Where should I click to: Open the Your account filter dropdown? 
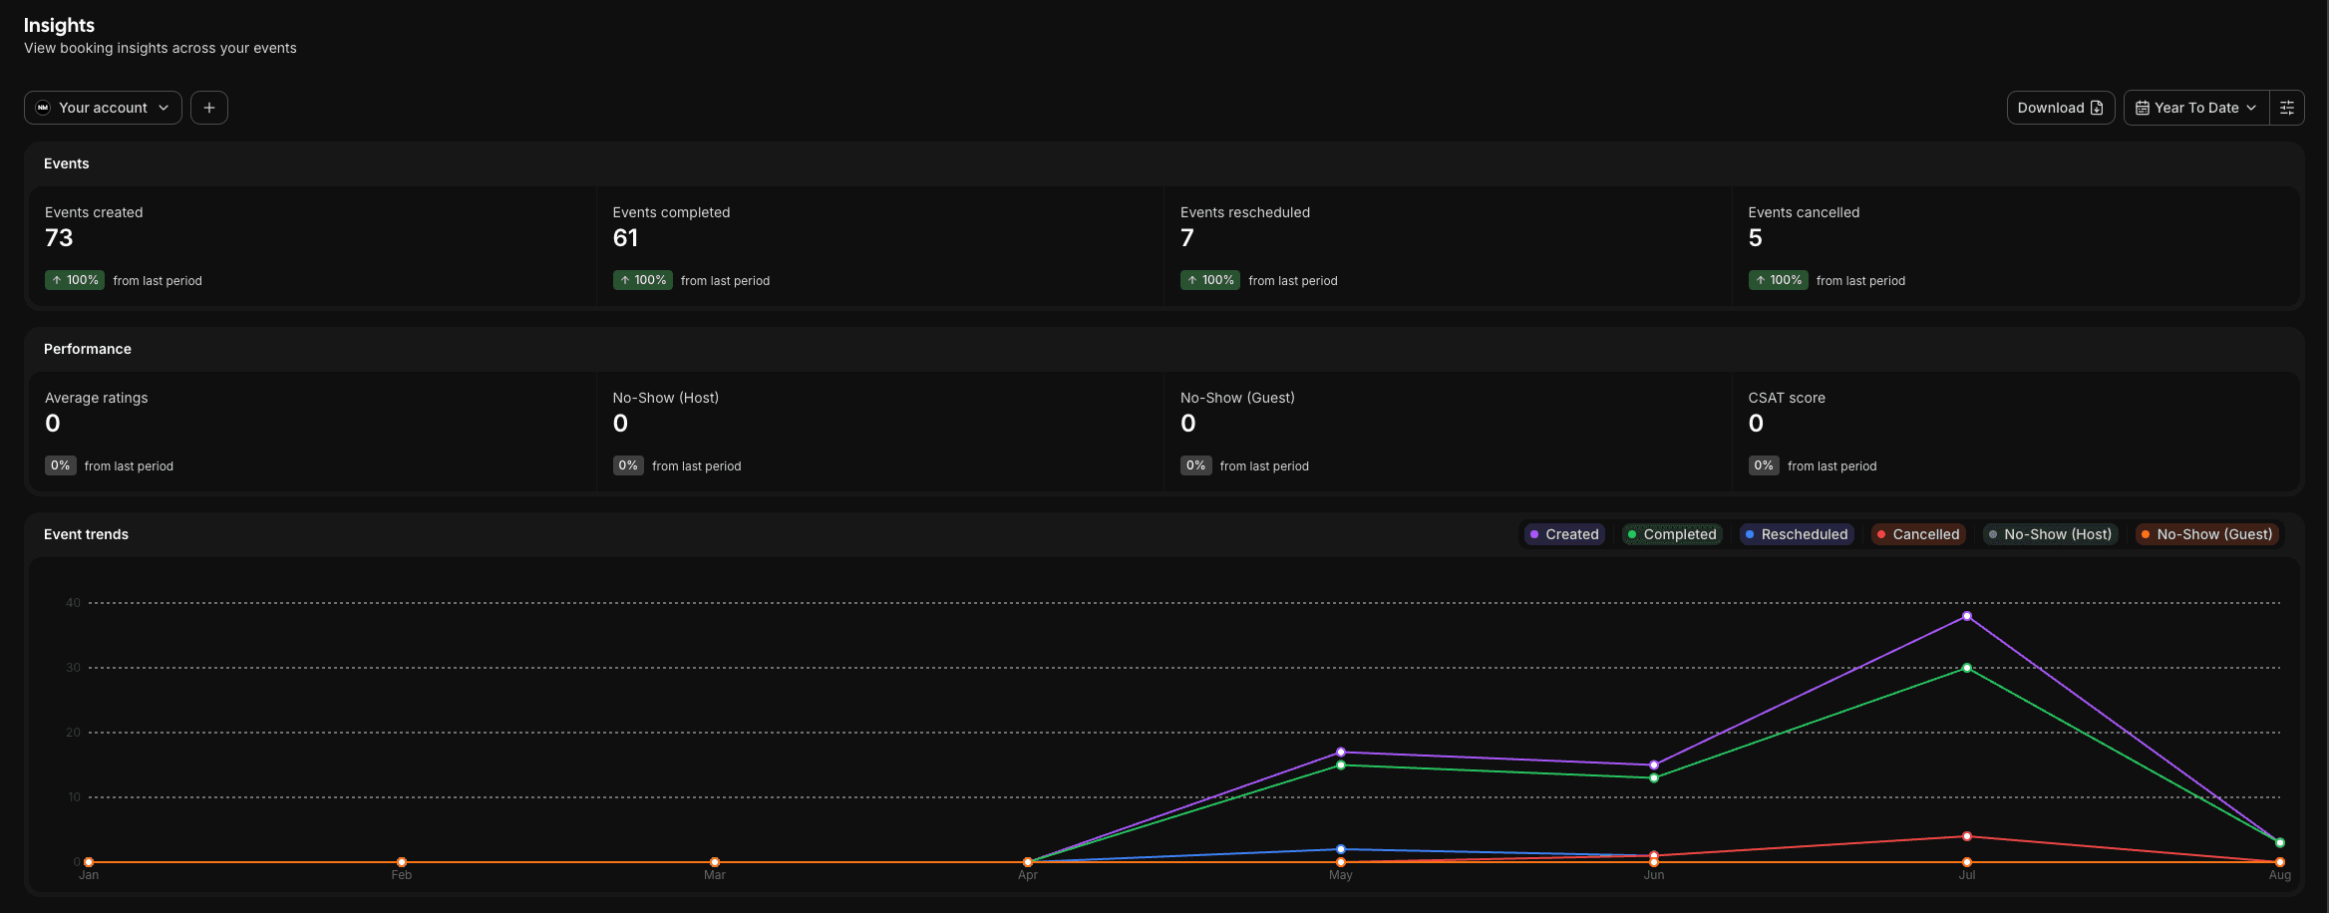103,108
